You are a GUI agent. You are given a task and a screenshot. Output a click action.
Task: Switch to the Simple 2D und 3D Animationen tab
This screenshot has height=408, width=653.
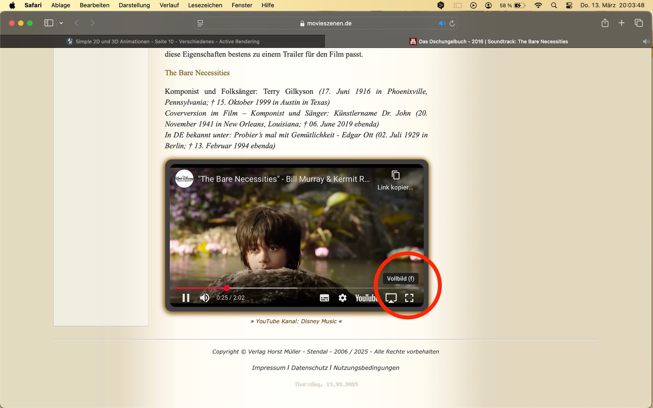coord(163,41)
